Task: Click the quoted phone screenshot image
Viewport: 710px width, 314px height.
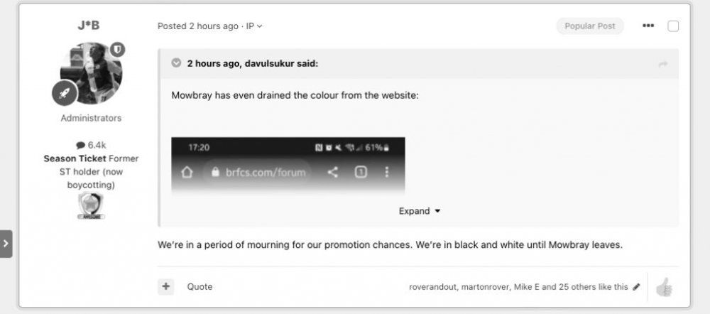Action: tap(288, 165)
